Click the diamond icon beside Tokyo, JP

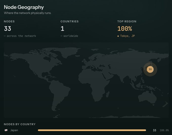pos(118,36)
